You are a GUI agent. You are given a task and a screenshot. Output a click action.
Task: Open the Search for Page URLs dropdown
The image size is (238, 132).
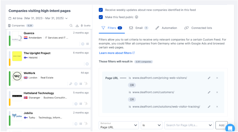(189, 125)
